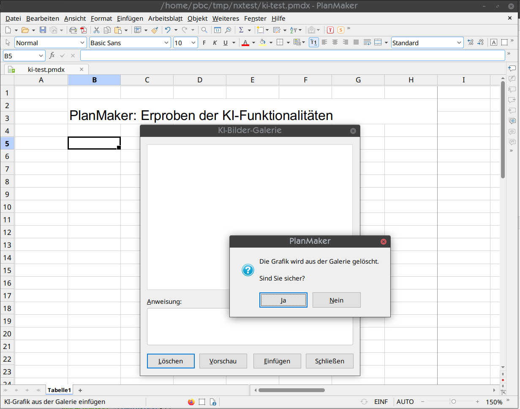This screenshot has width=520, height=409.
Task: Open the Objekt menu
Action: point(198,18)
